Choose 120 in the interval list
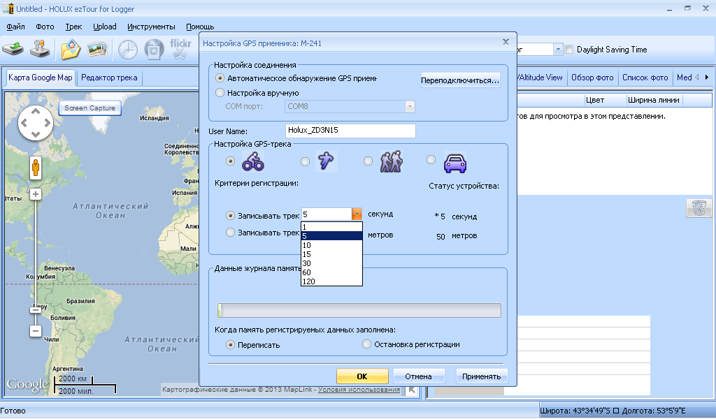Viewport: 716px width, 419px height. pos(331,281)
